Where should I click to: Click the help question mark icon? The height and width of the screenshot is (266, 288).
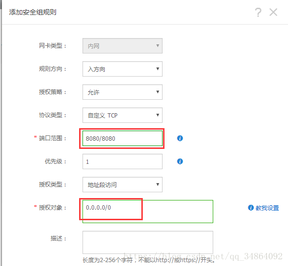(x=258, y=13)
